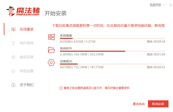
Task: Switch to the 制作系统 tab
Action: (27, 43)
